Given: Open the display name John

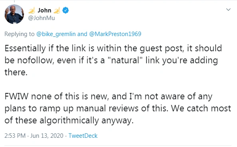Looking at the screenshot, I should pyautogui.click(x=44, y=10).
